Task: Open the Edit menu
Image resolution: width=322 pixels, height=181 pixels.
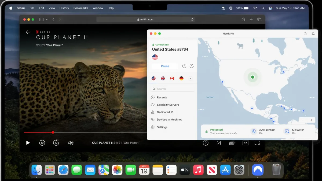Action: (41, 8)
